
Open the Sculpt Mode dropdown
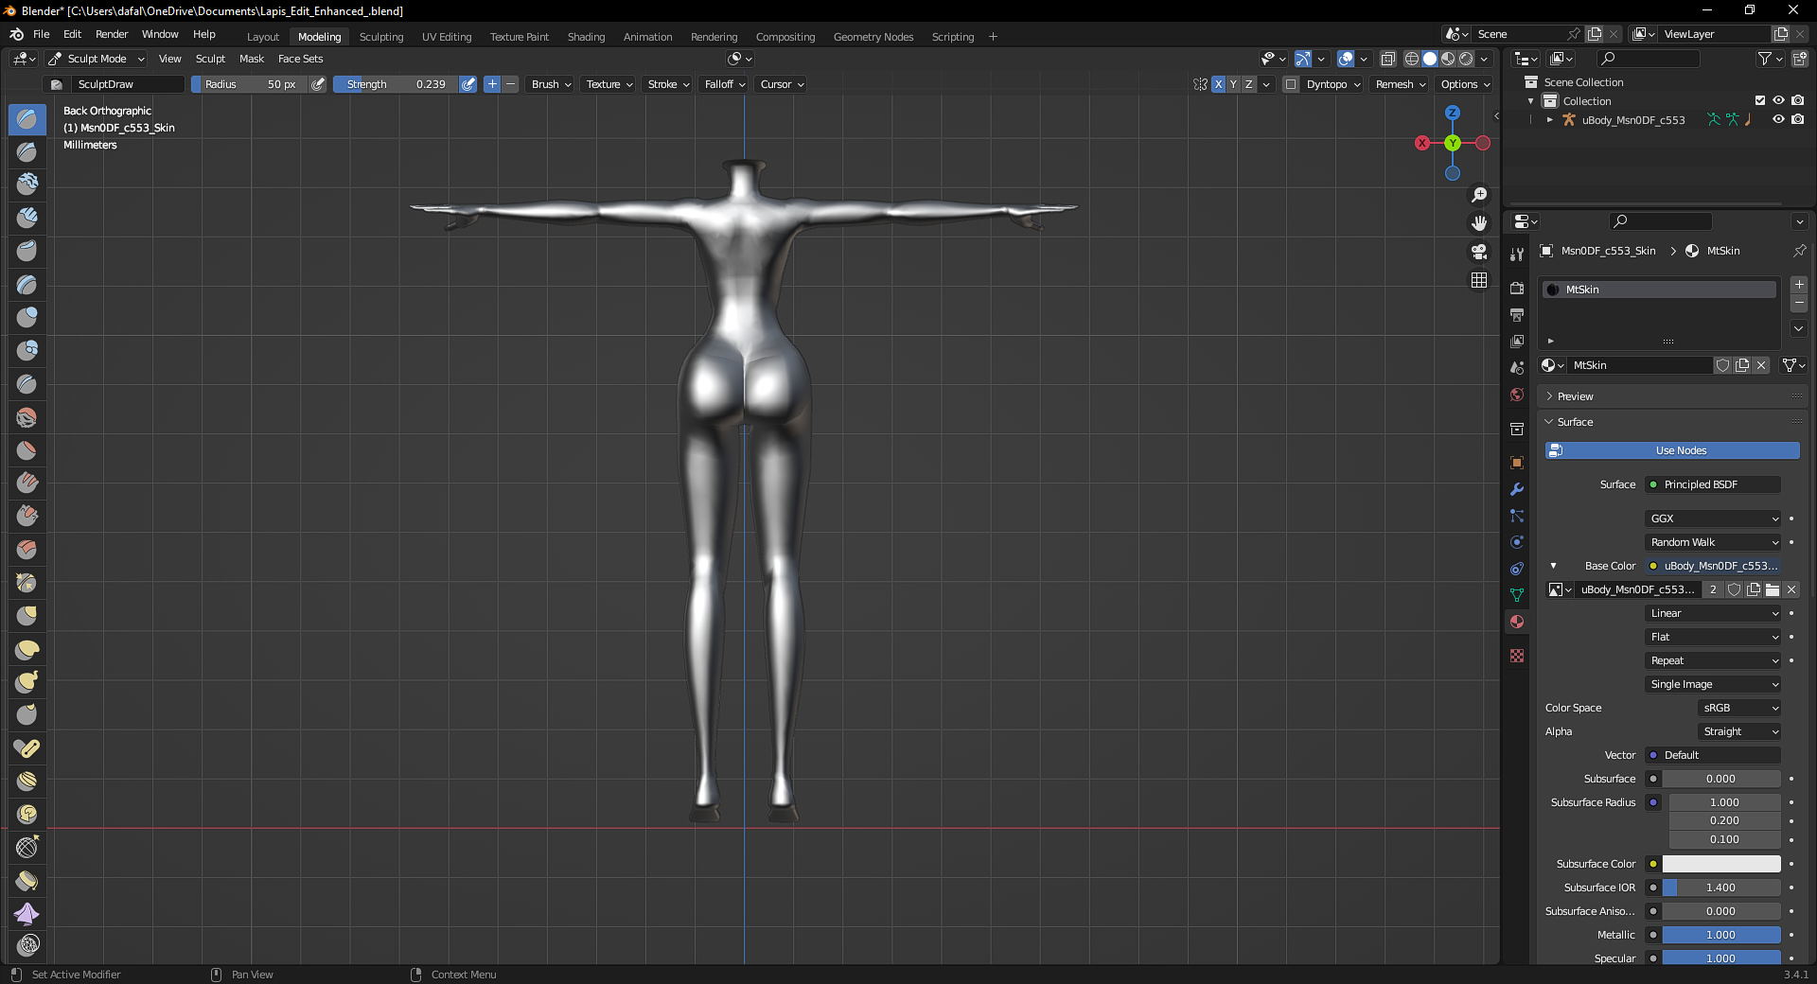tap(96, 59)
